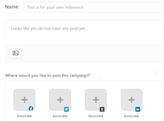Focus the post text area placeholder message
Viewport: 164px width, 121px height.
(49, 29)
